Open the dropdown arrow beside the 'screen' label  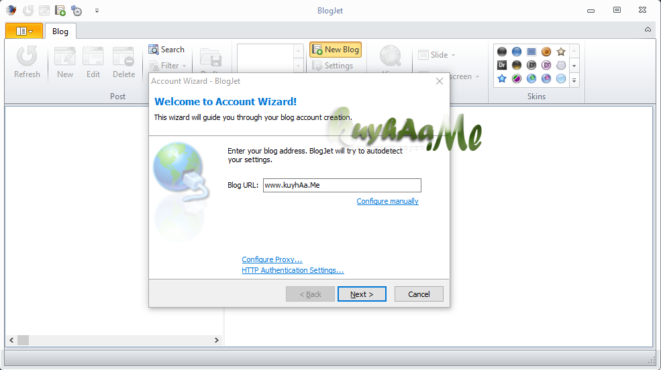click(478, 76)
